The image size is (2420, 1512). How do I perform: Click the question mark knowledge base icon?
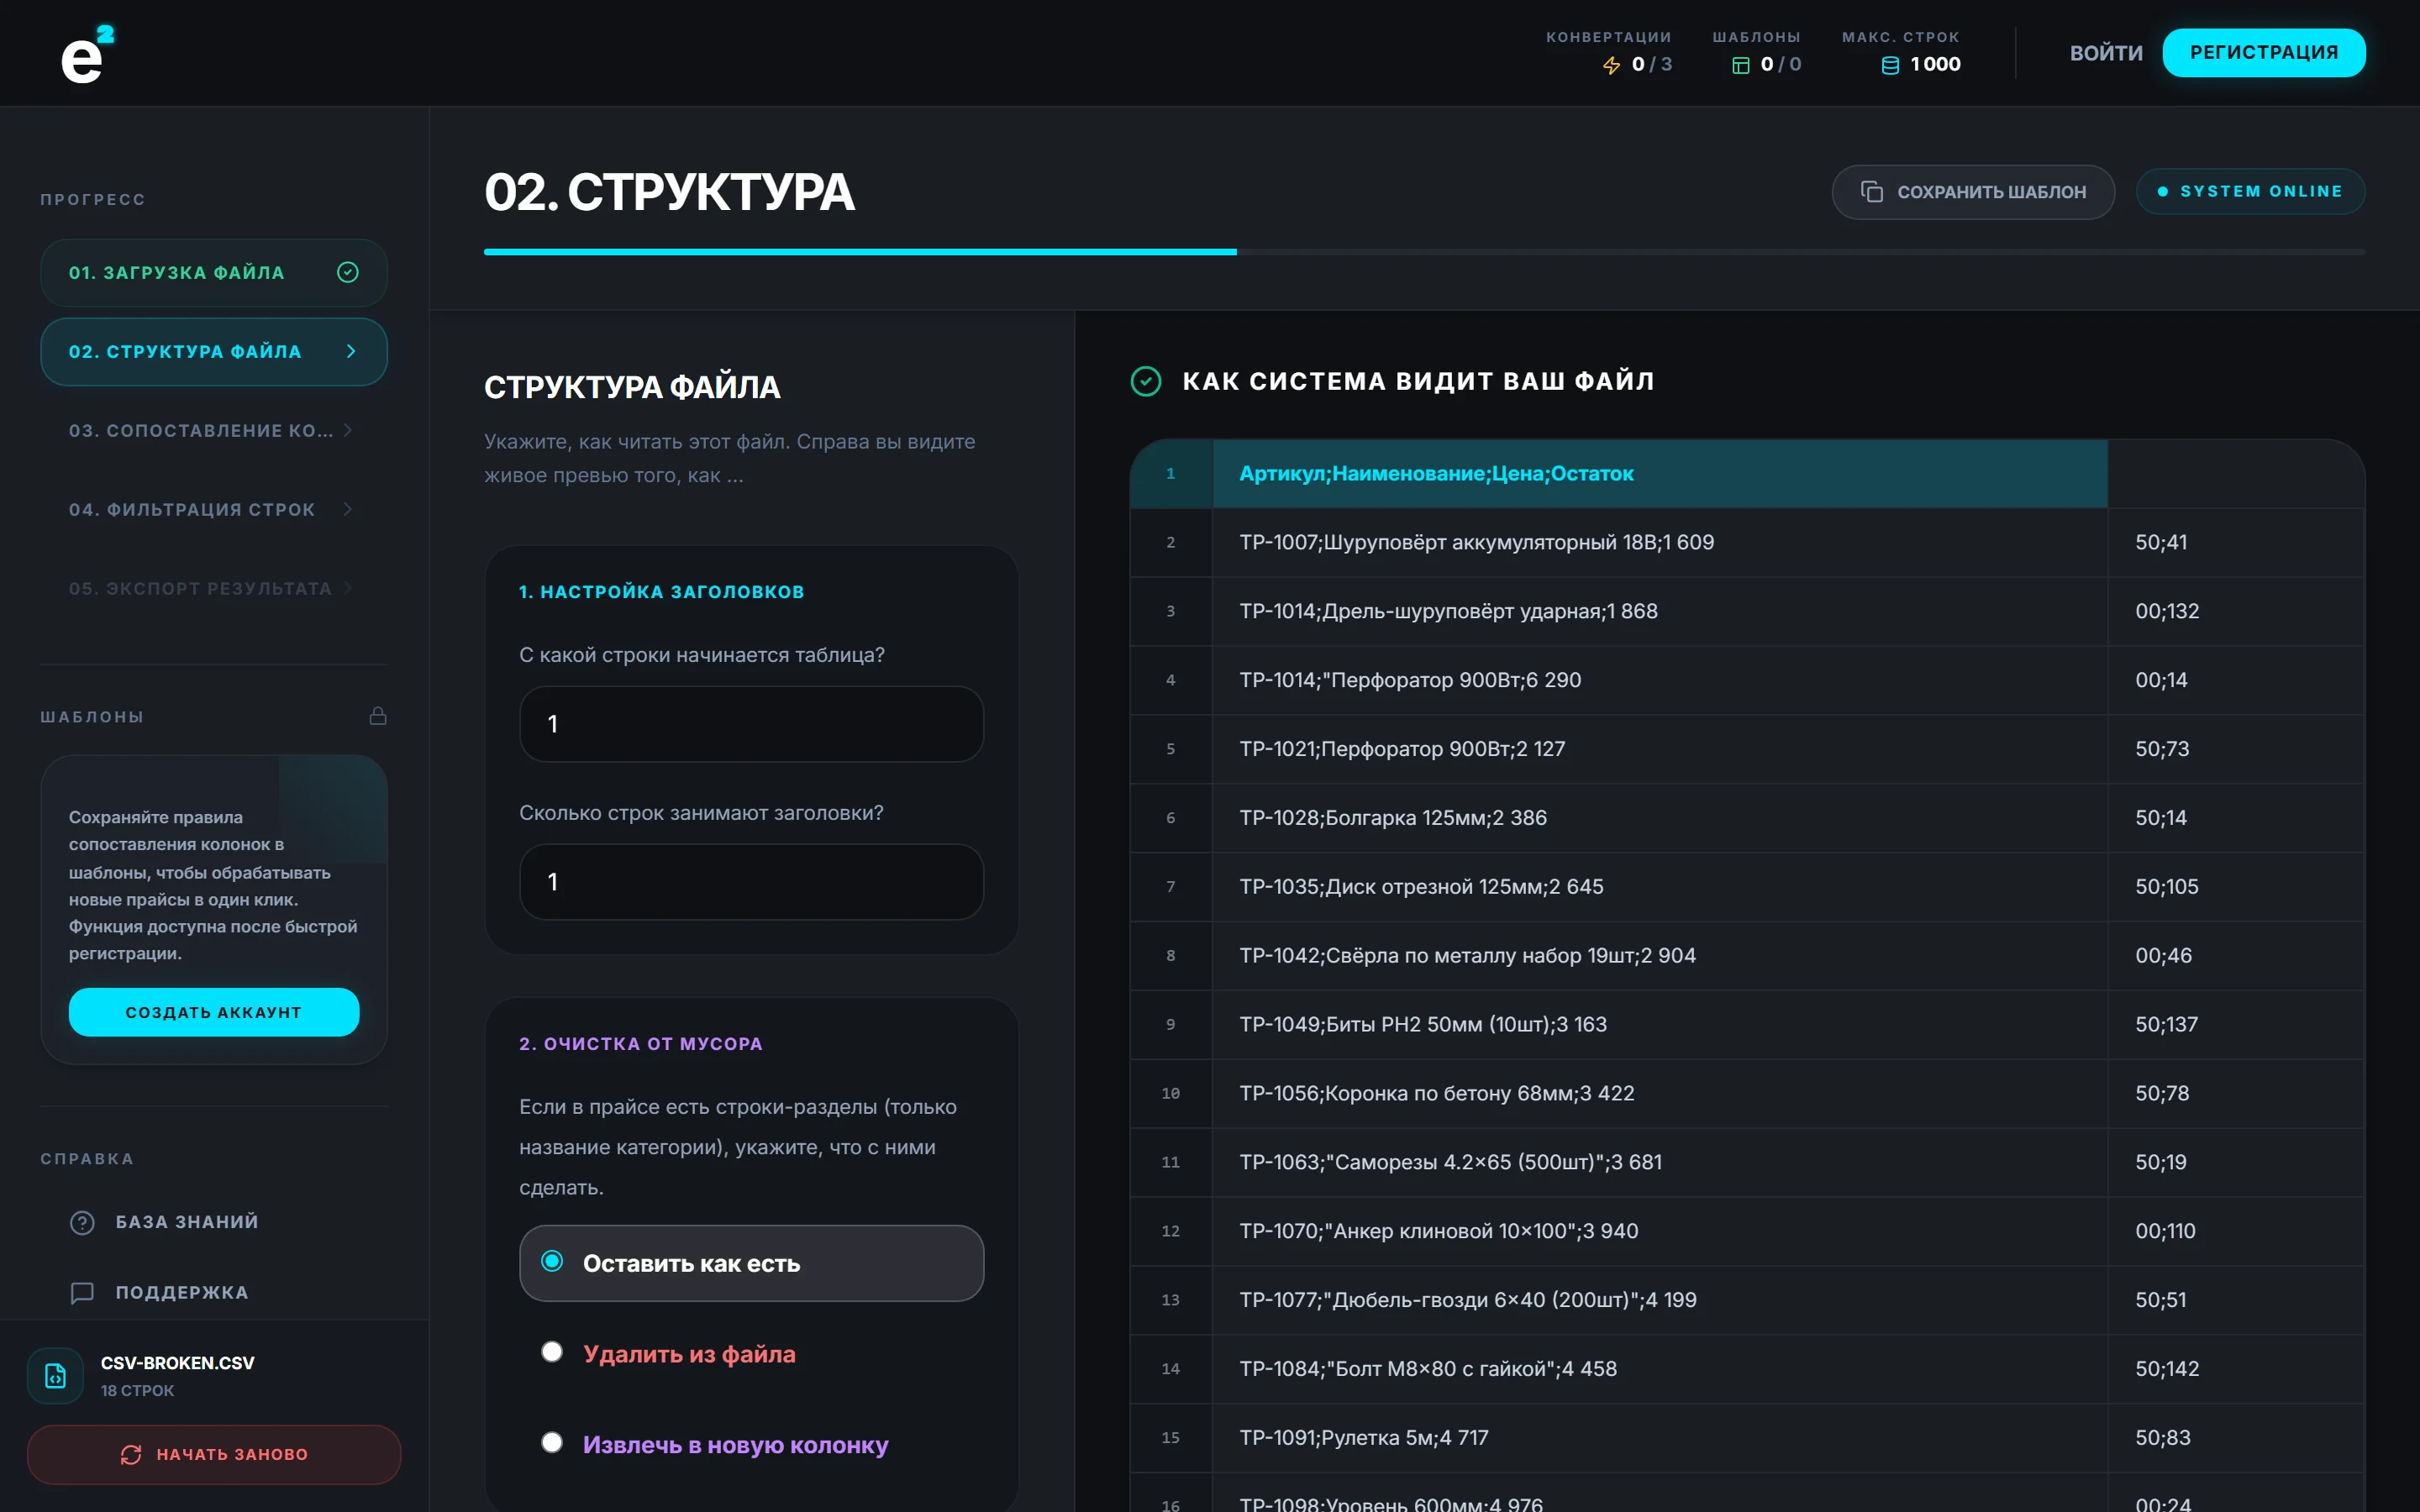tap(82, 1222)
